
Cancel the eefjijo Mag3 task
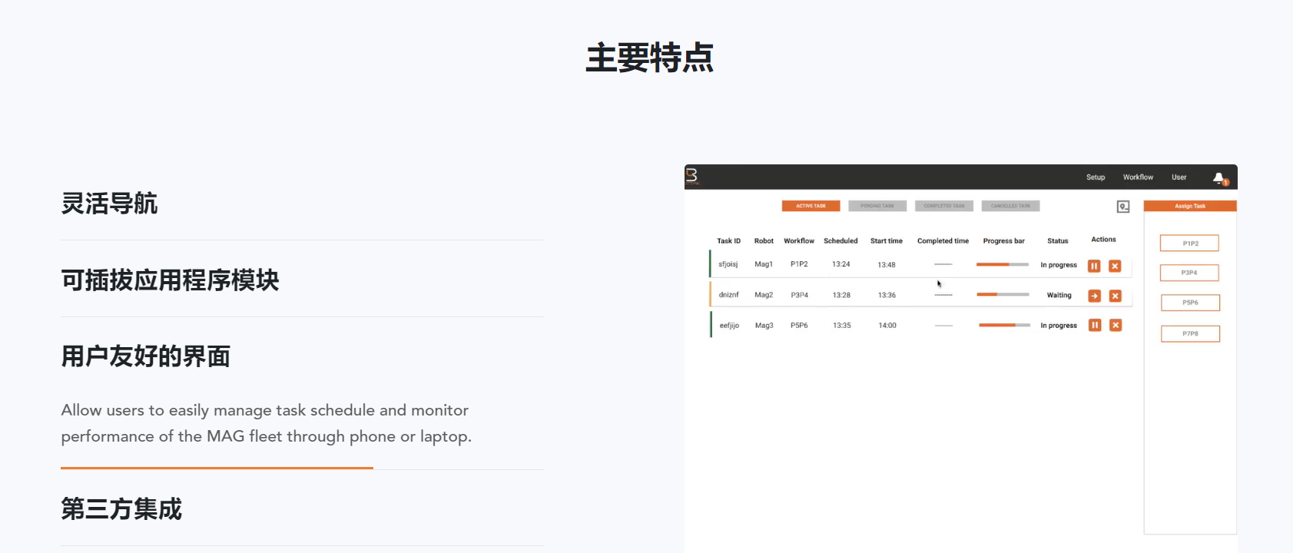1116,326
